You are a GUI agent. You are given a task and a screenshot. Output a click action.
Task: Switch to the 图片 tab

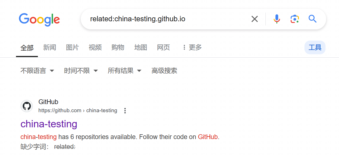(x=72, y=48)
